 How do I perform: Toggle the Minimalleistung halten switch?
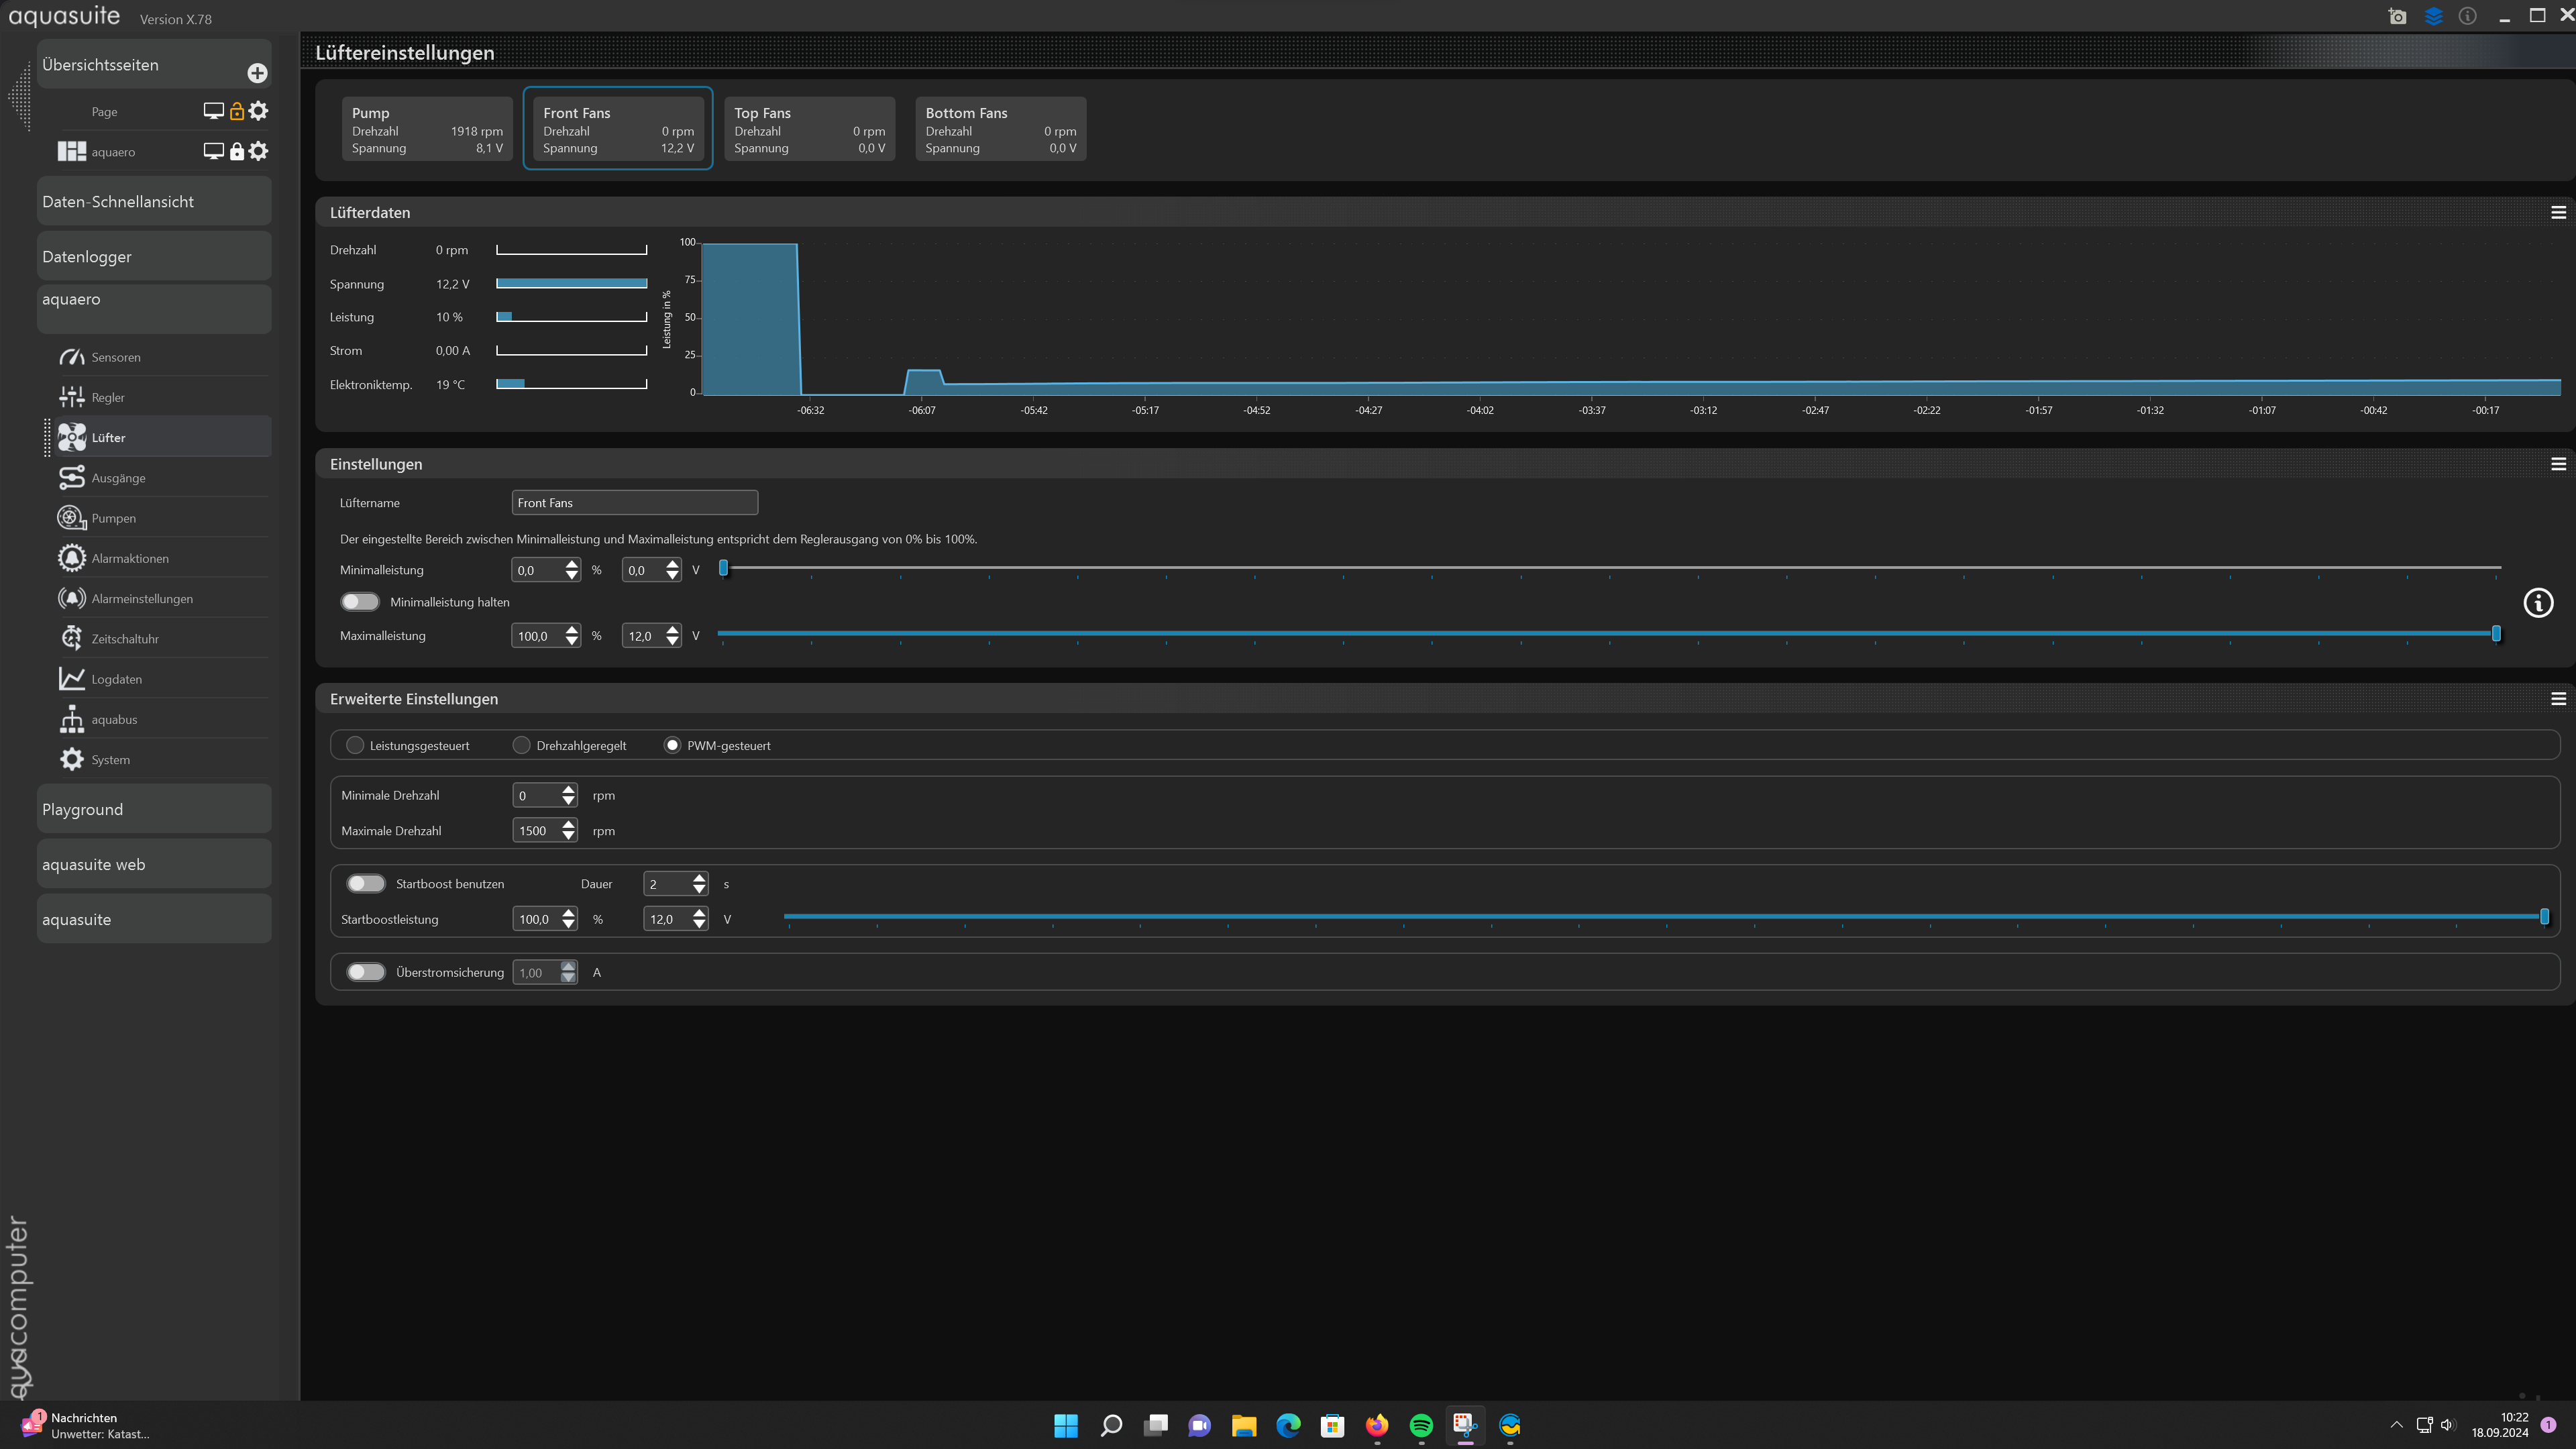[x=360, y=602]
